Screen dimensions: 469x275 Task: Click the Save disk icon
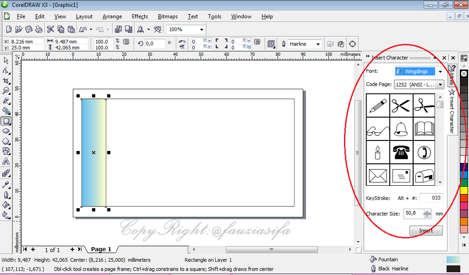[29, 29]
